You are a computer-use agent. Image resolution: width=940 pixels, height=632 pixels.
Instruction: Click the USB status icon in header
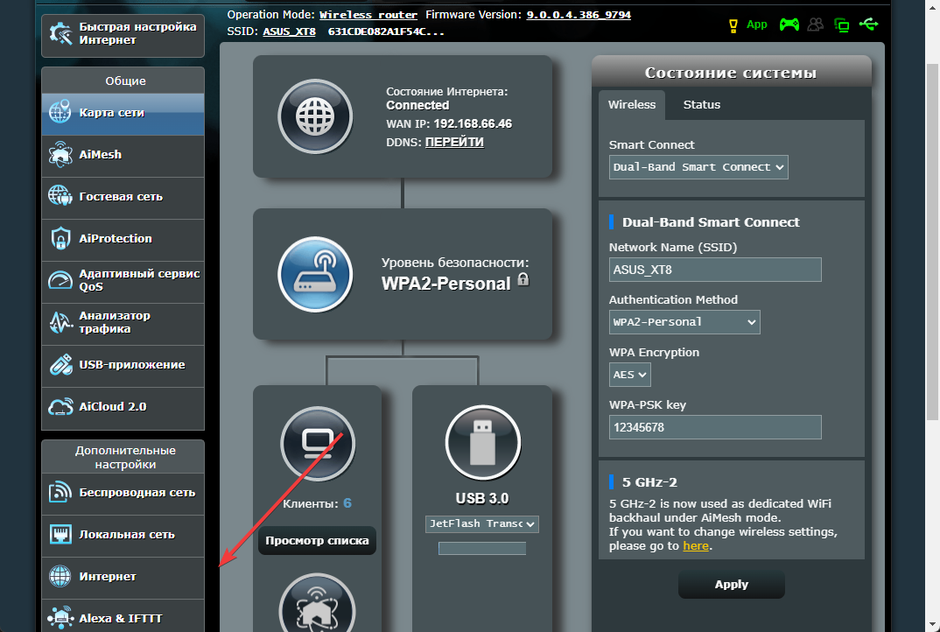(x=868, y=24)
